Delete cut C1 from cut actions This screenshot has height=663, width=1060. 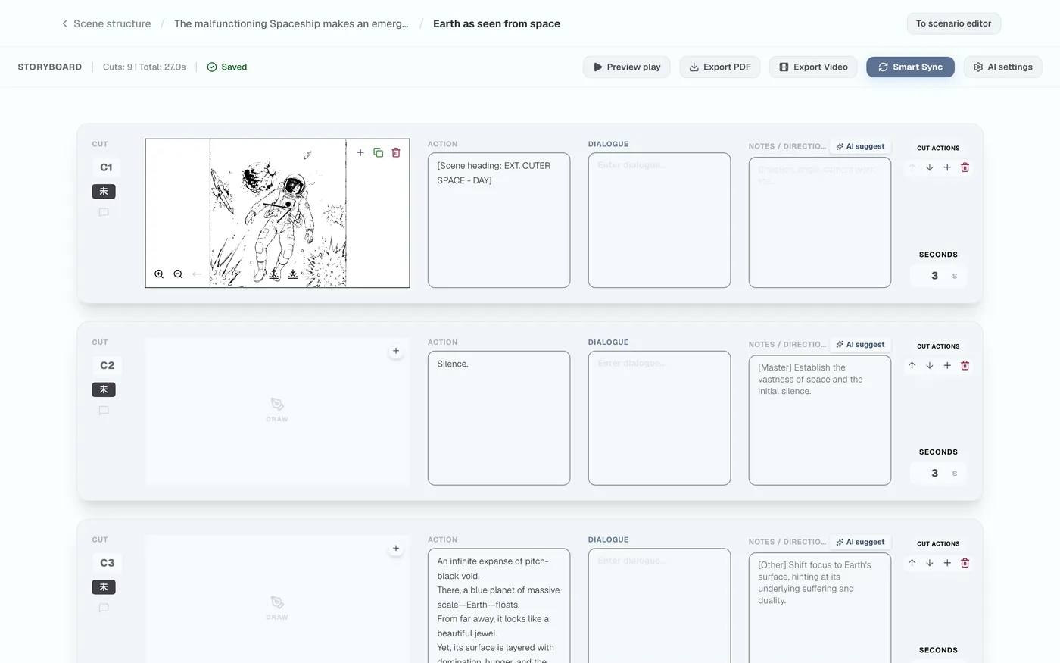965,167
